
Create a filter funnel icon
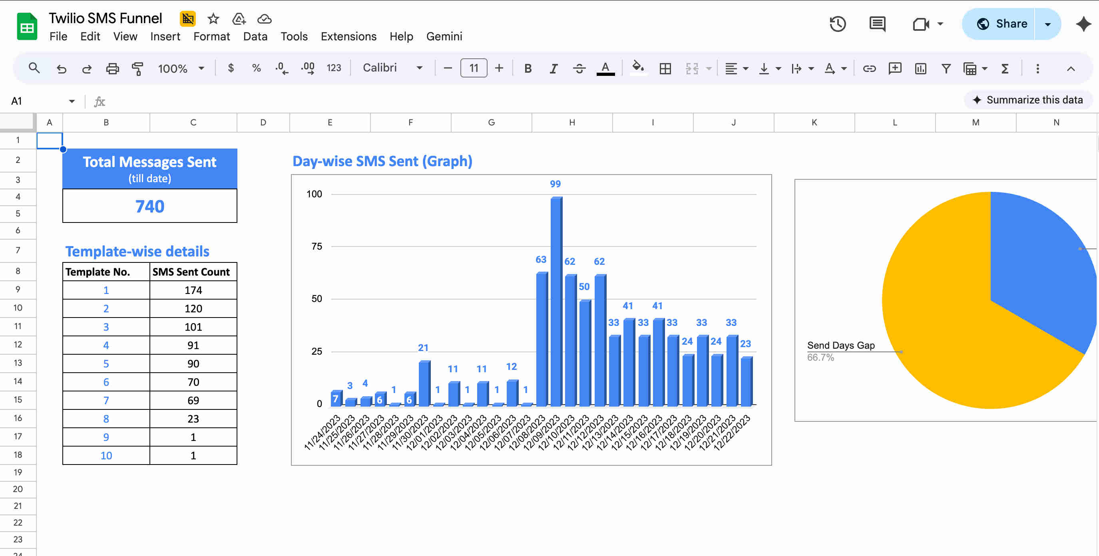click(x=946, y=68)
